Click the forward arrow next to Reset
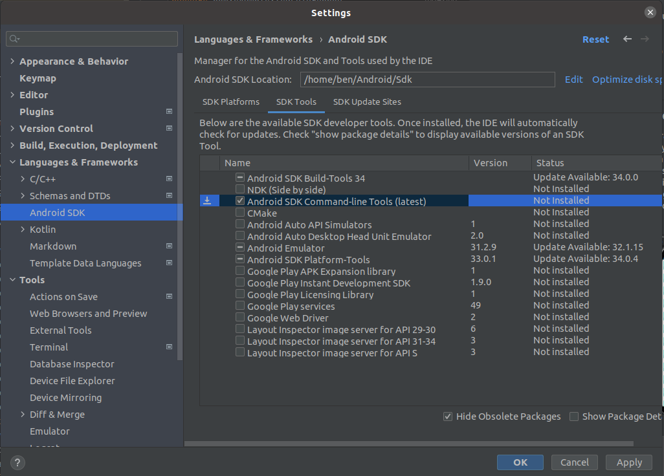 coord(645,39)
